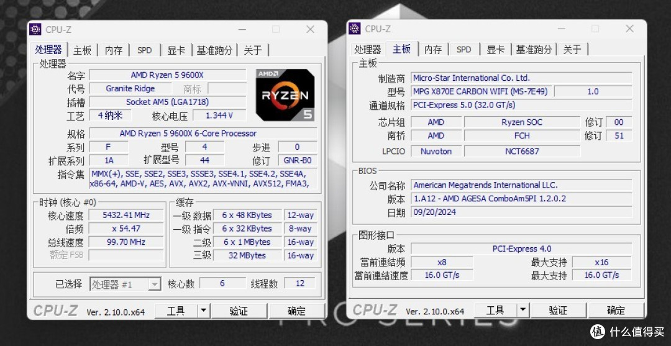Click the Granite Ridge code name field

click(130, 89)
